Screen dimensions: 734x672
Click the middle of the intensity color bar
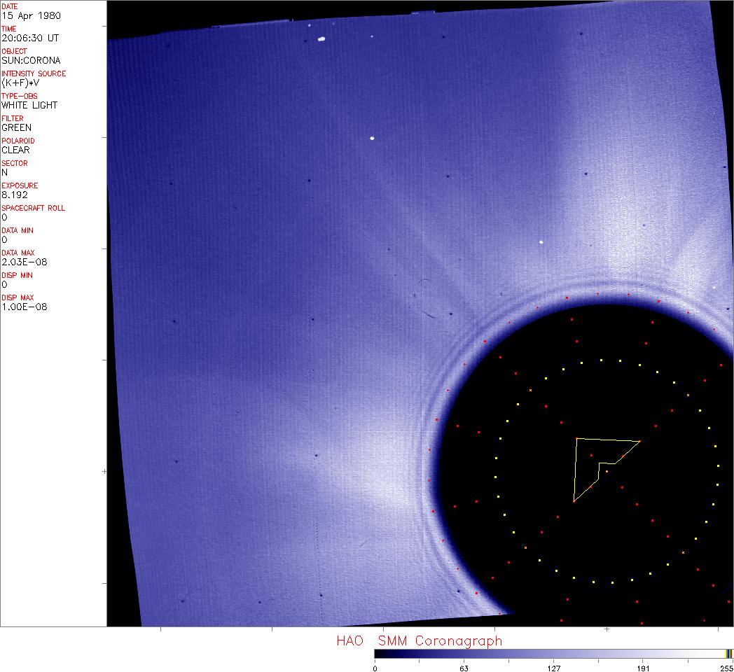pyautogui.click(x=553, y=653)
